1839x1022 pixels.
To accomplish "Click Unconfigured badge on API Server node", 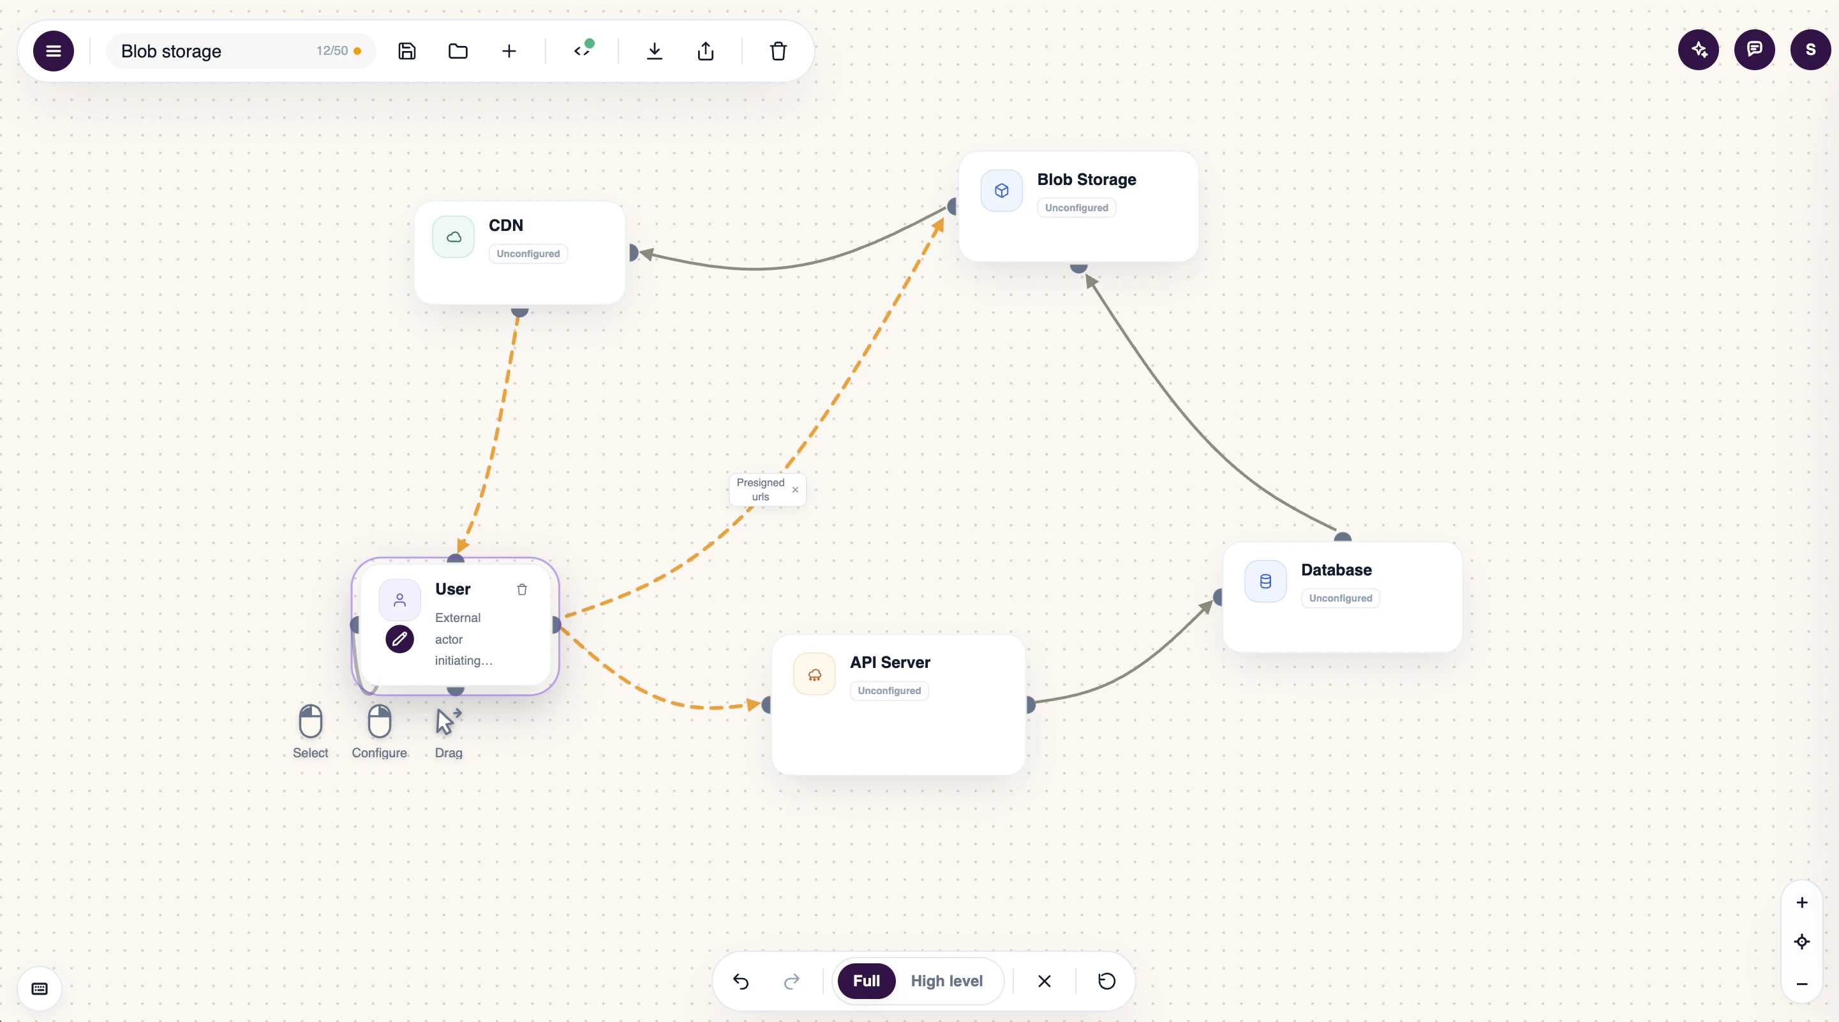I will tap(890, 691).
